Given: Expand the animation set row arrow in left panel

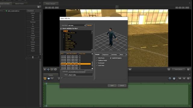Looking at the screenshot, I should click(x=2, y=11).
